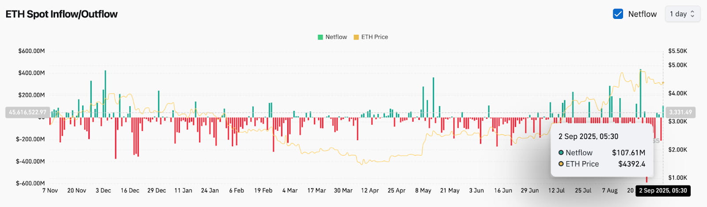This screenshot has width=707, height=207.
Task: Toggle the yellow ETH Price legend swatch
Action: (356, 37)
